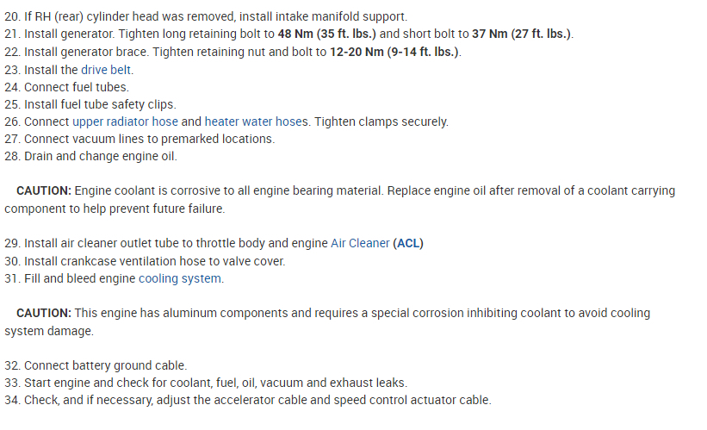
Task: Click the "37 Nm (27 ft. lbs.)" torque value
Action: 522,34
